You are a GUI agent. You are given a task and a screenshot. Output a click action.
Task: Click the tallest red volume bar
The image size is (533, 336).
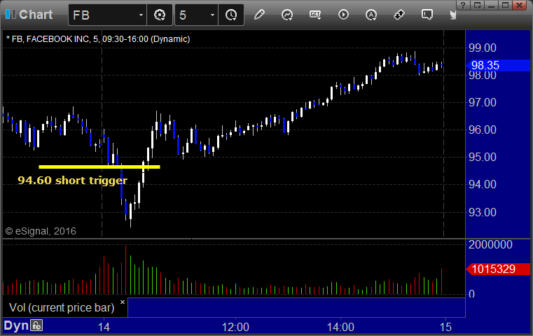coord(126,269)
